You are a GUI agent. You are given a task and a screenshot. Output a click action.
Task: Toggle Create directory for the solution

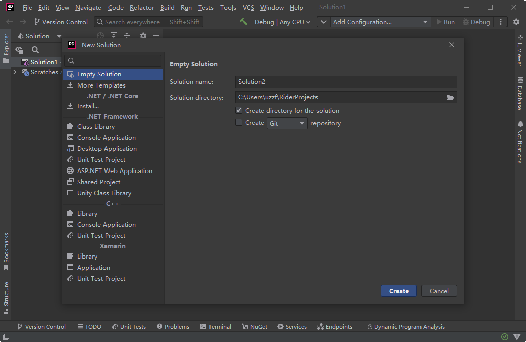click(x=239, y=110)
